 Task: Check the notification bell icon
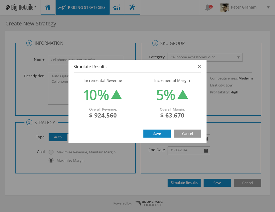click(x=208, y=7)
